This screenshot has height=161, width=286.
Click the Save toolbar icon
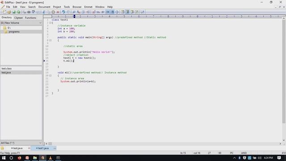coord(14,12)
